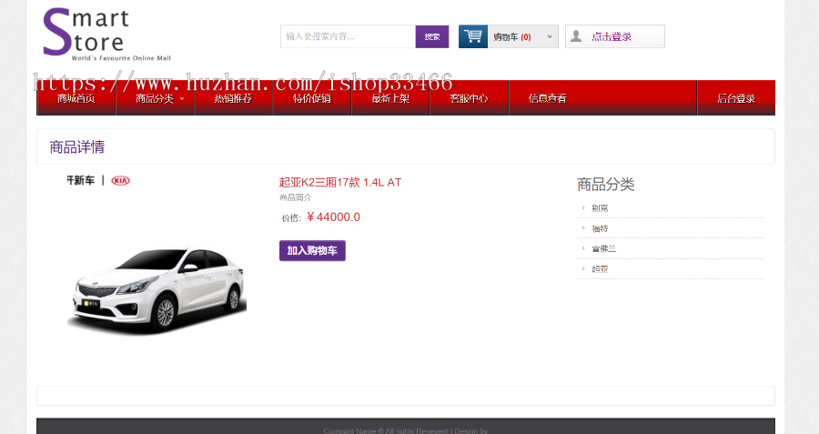The height and width of the screenshot is (434, 819).
Task: Click the 起亚K2三厢17款 1.4L AT title
Action: point(340,182)
